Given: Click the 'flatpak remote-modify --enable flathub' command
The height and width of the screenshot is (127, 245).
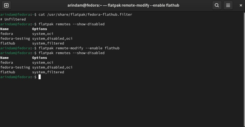Looking at the screenshot, I should click(x=79, y=48).
